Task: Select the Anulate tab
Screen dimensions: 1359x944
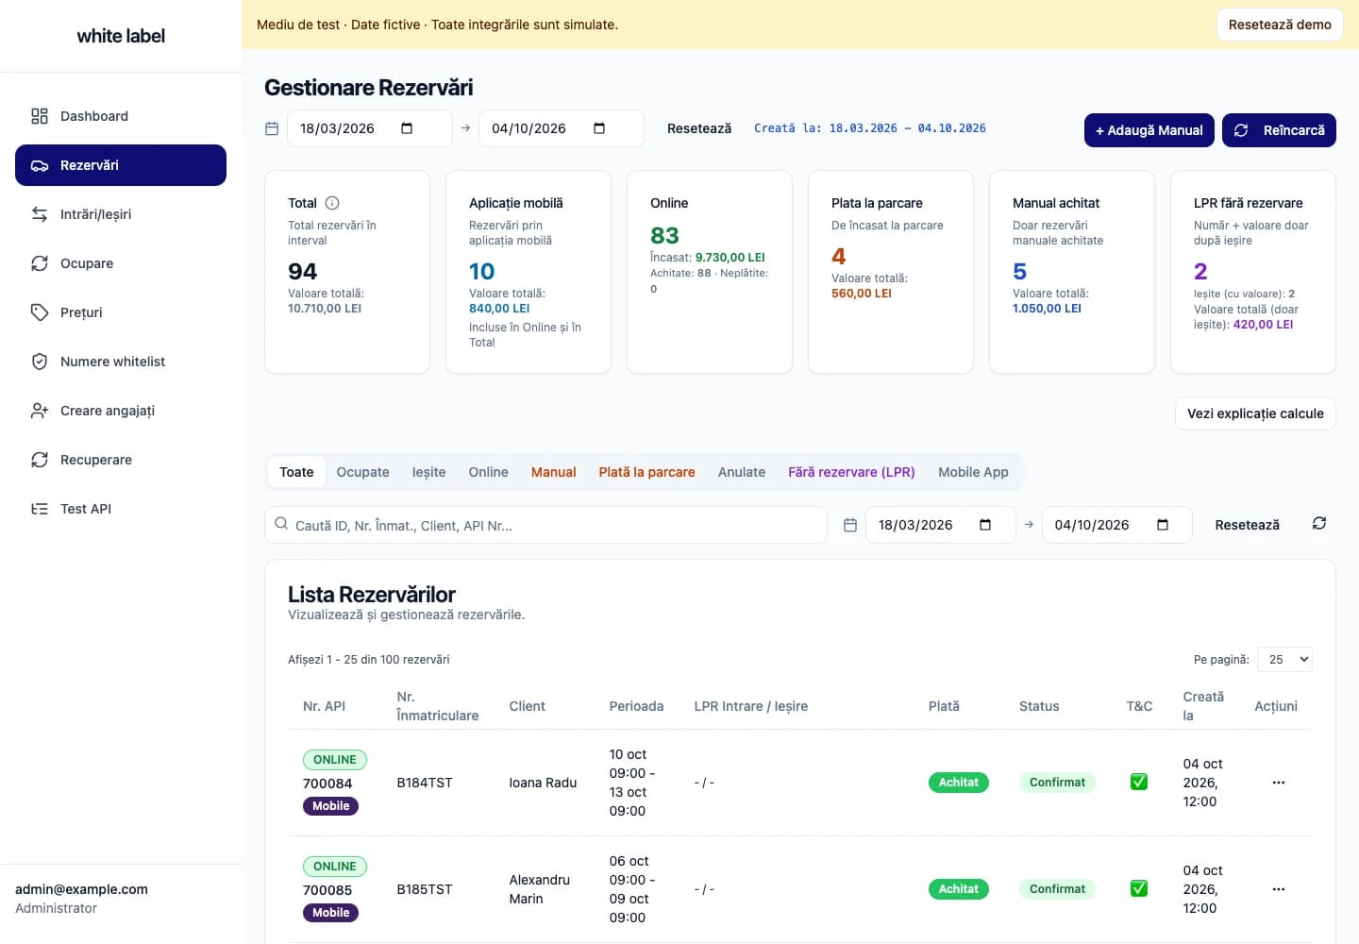Action: 742,472
